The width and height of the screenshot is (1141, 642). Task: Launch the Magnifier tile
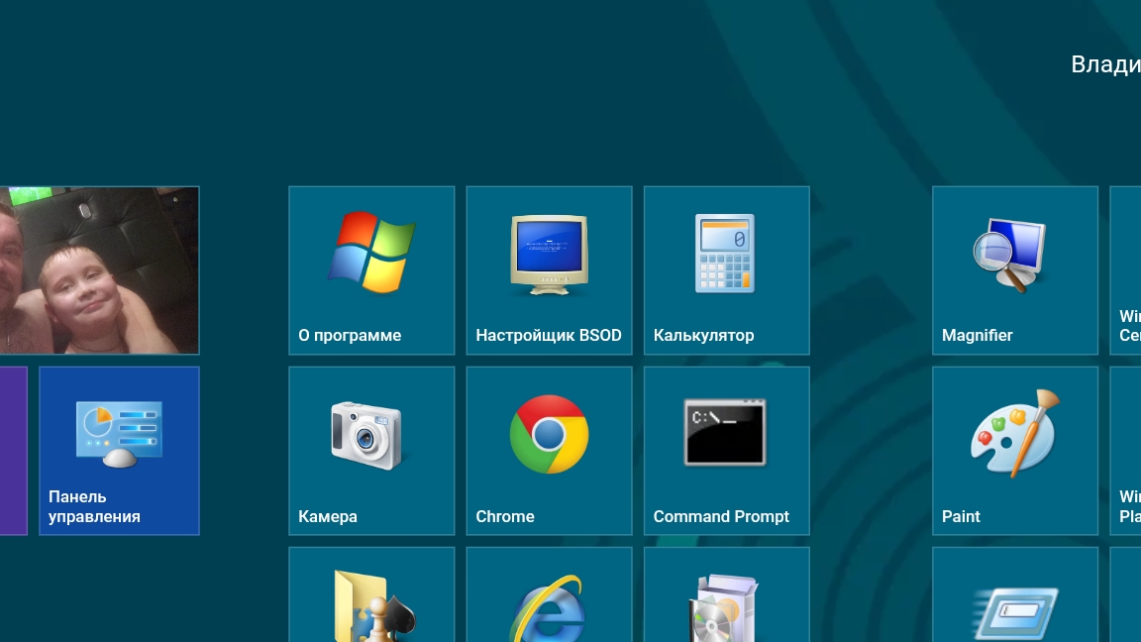pyautogui.click(x=1015, y=270)
